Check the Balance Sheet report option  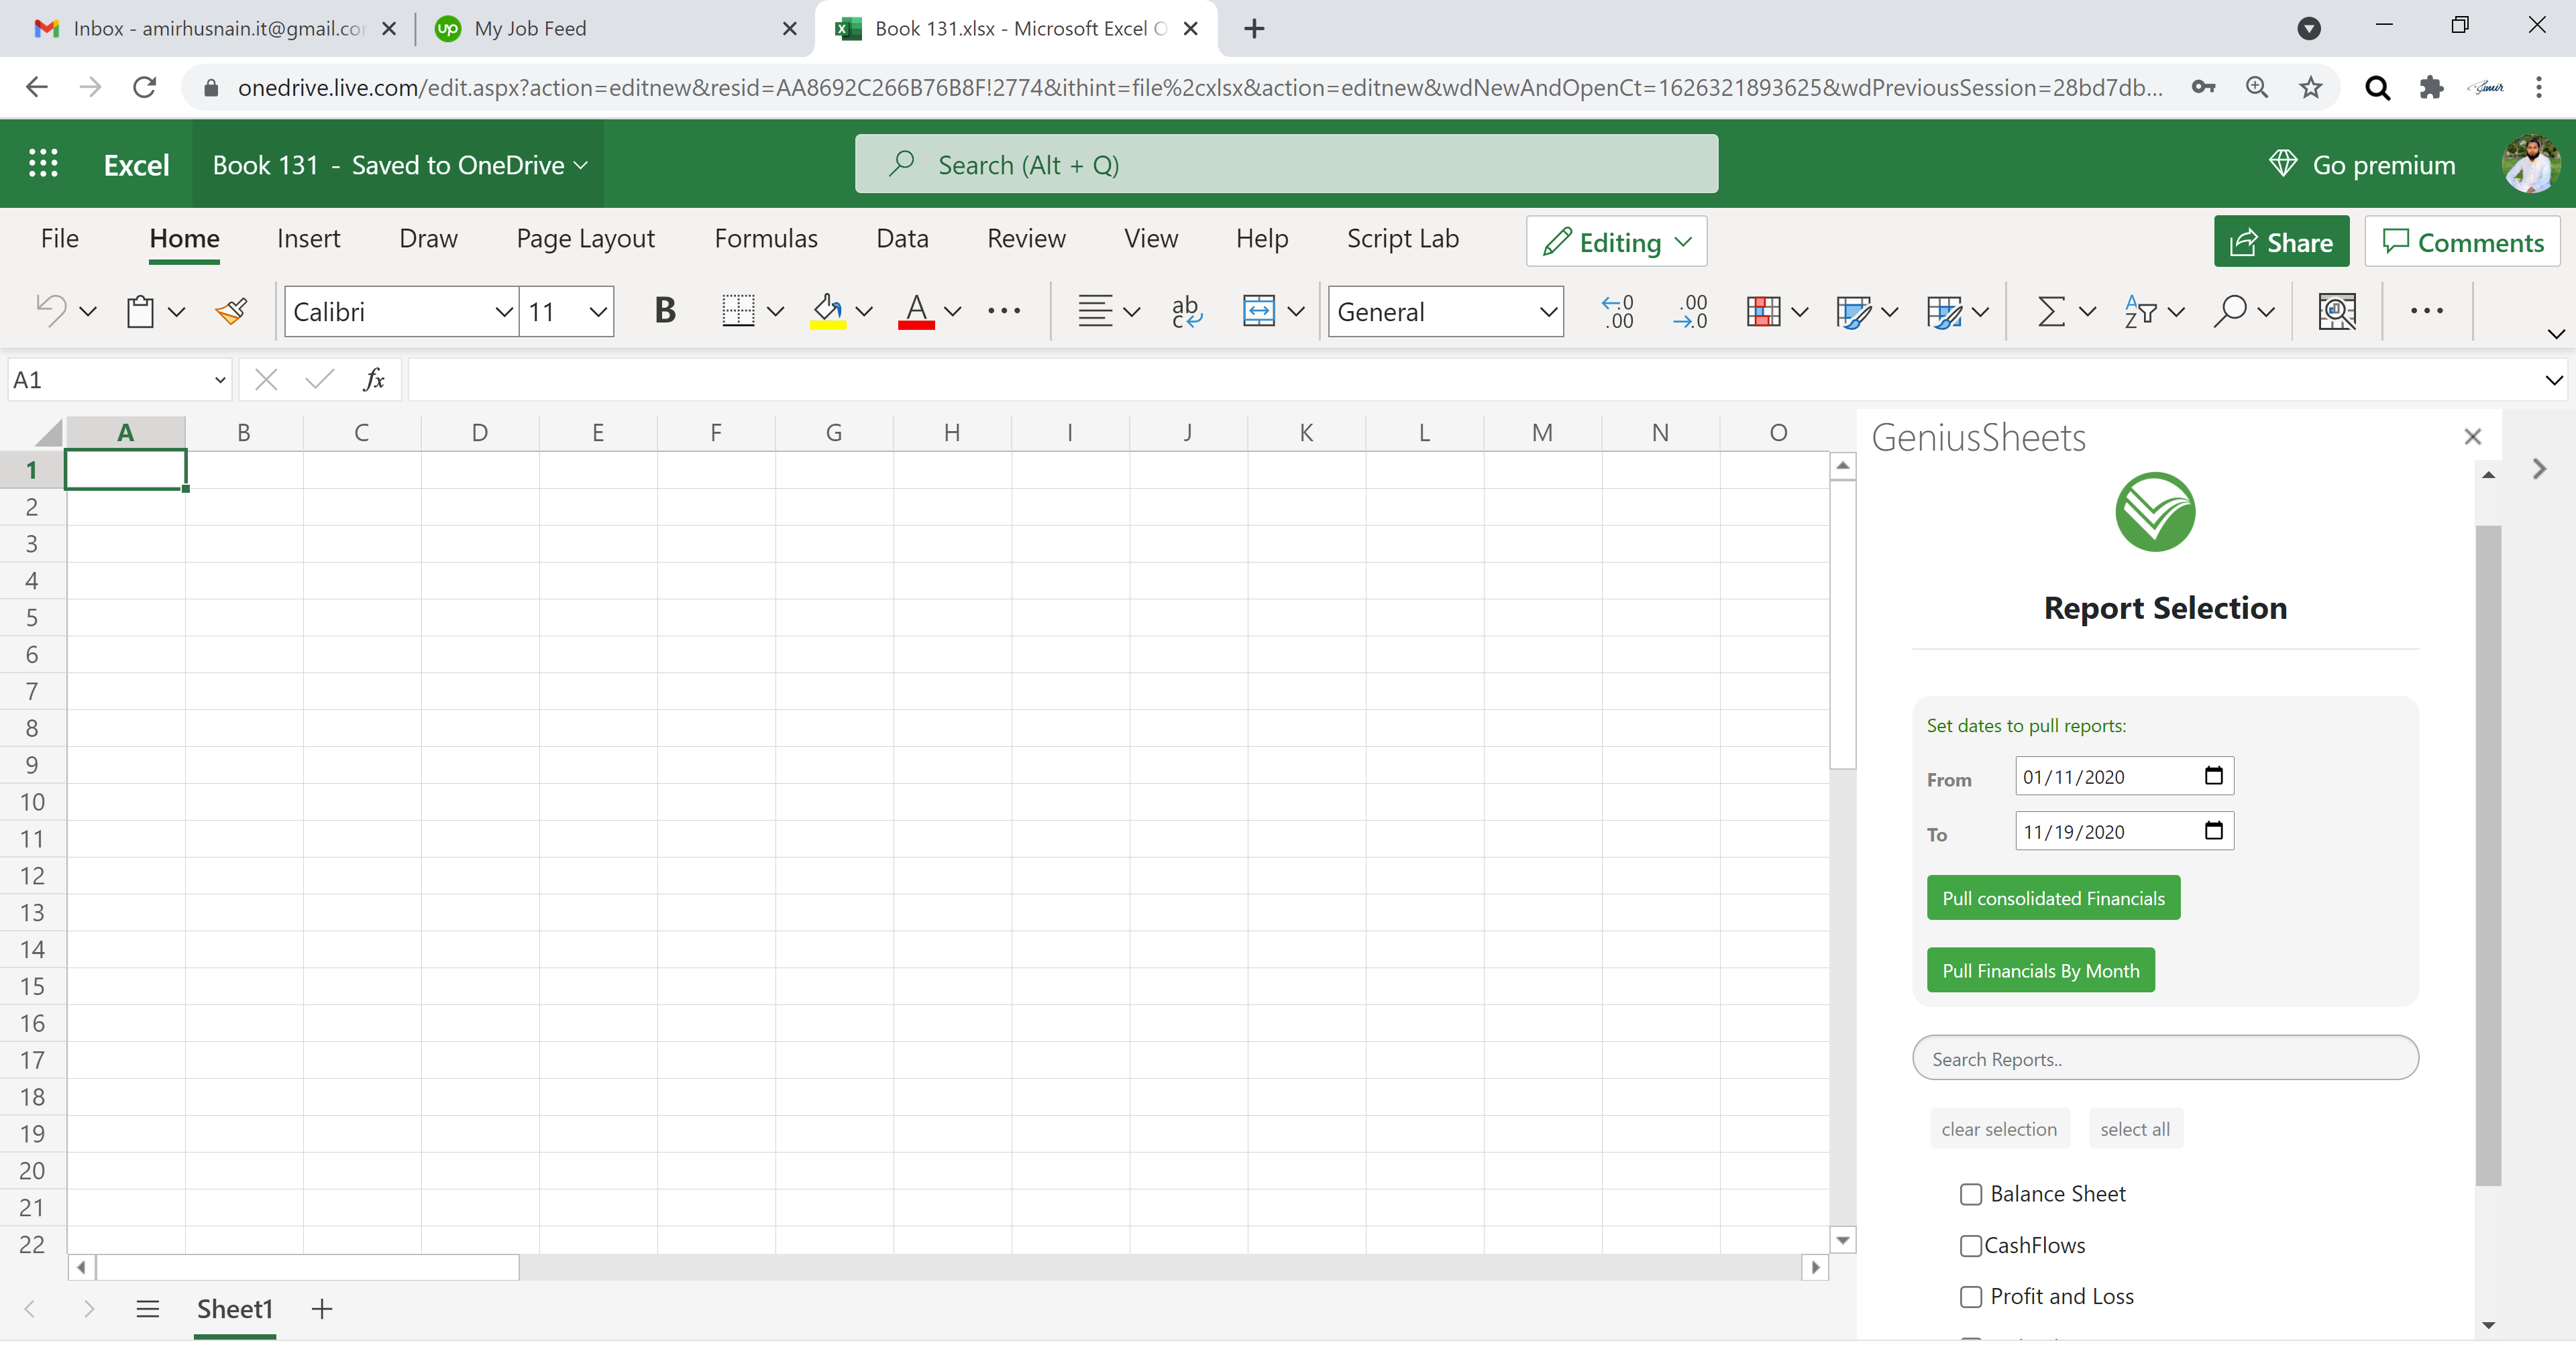[1971, 1193]
